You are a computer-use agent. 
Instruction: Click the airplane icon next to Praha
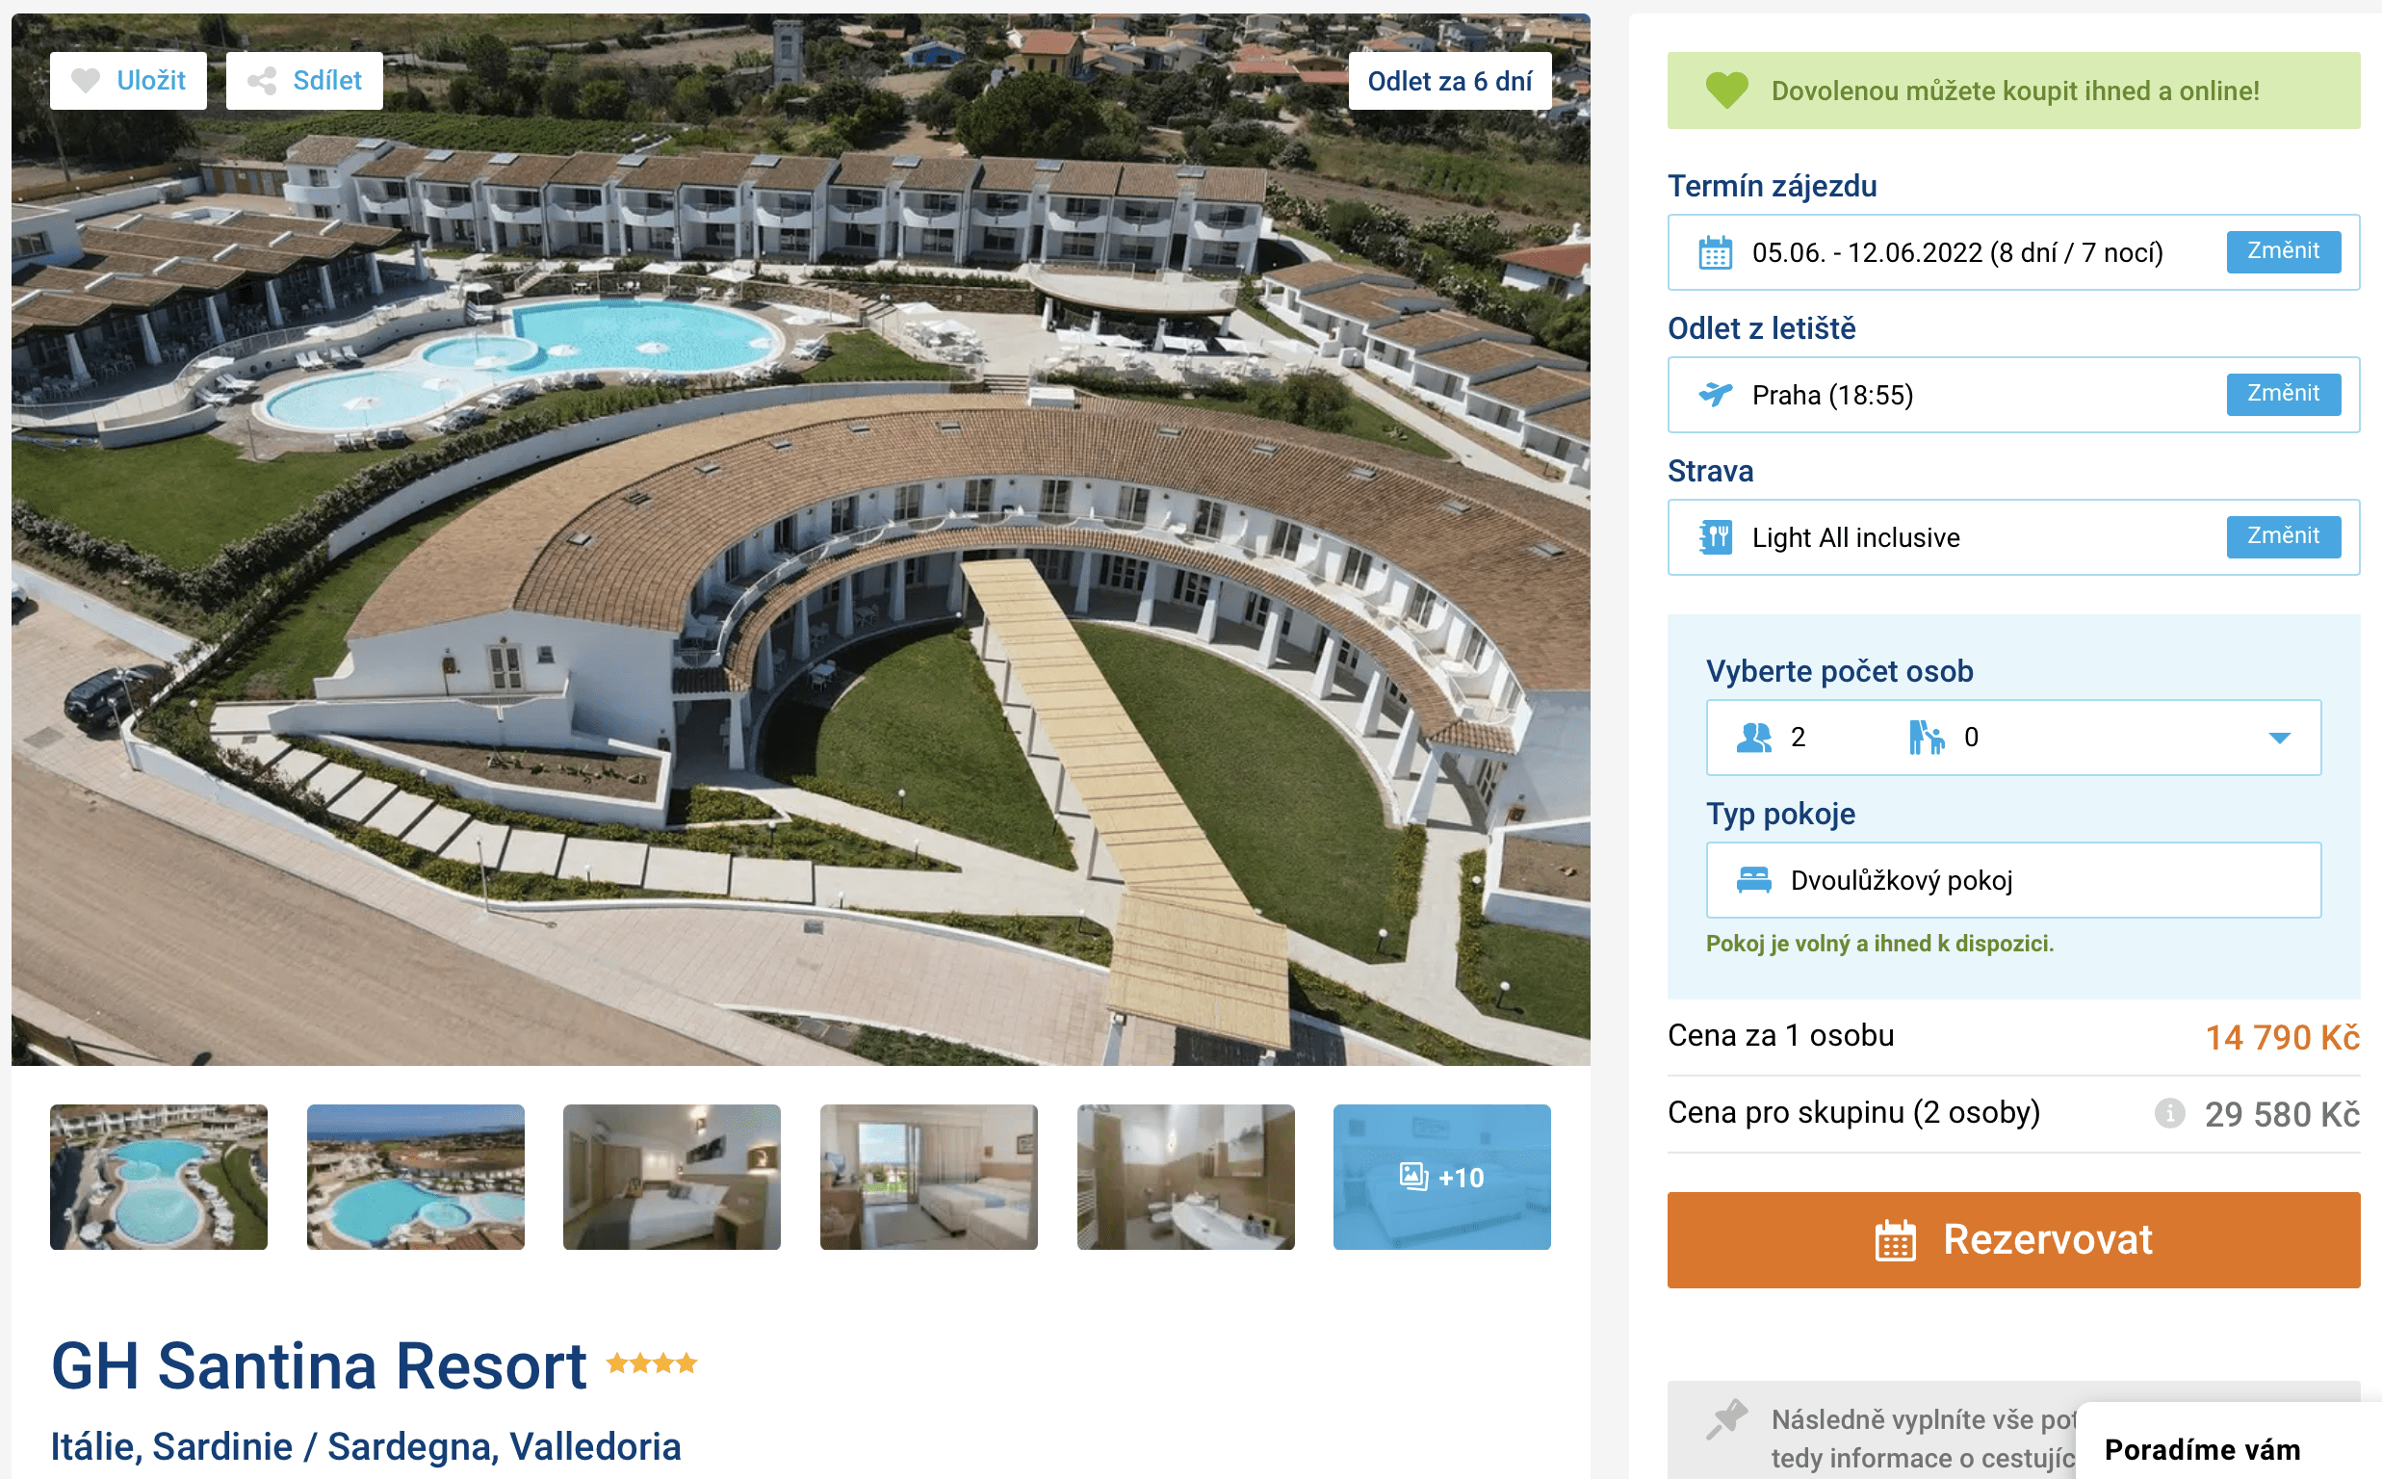click(x=1715, y=394)
